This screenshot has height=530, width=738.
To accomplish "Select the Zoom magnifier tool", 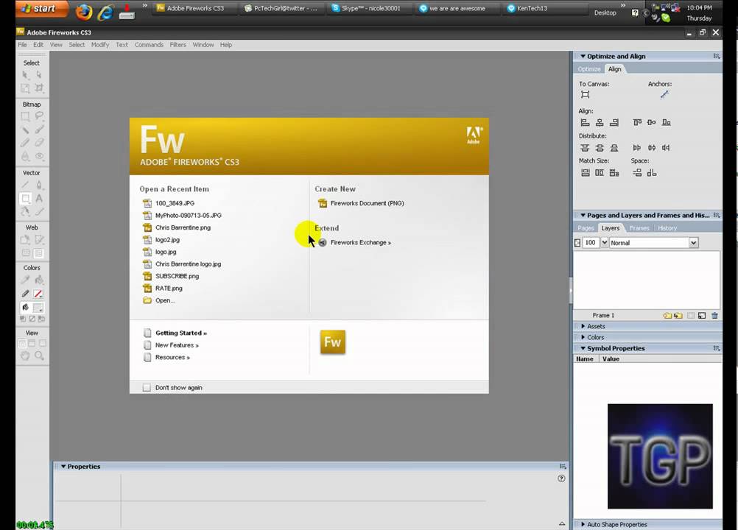I will point(39,356).
